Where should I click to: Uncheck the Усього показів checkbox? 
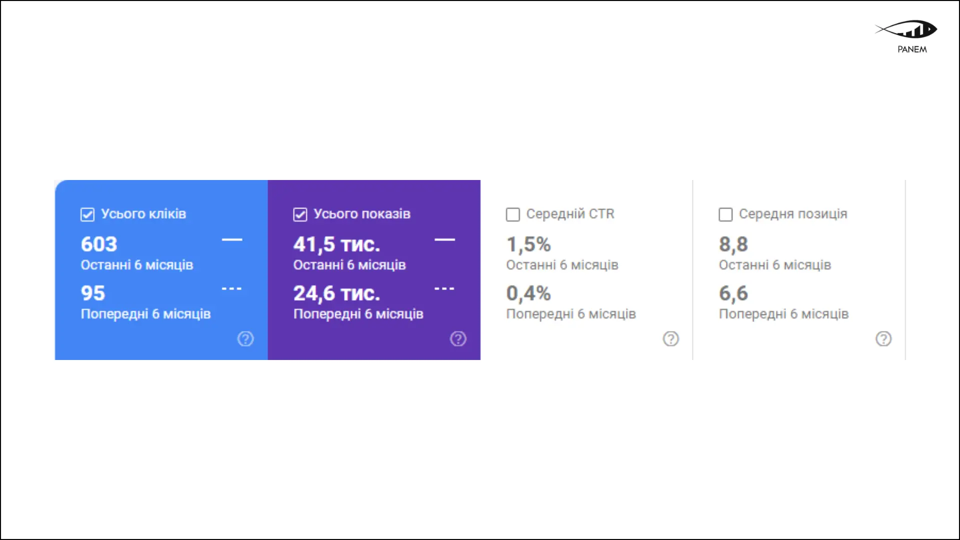pos(300,214)
